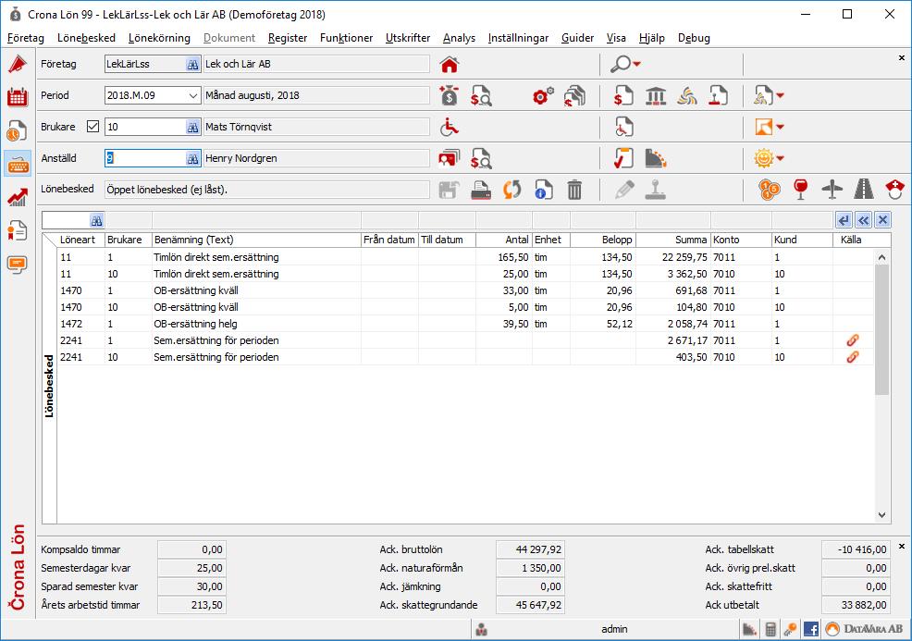The image size is (912, 641).
Task: Click the orange refresh arrows icon
Action: tap(511, 190)
